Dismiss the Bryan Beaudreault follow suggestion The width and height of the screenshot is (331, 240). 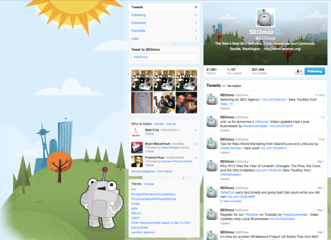click(x=196, y=144)
